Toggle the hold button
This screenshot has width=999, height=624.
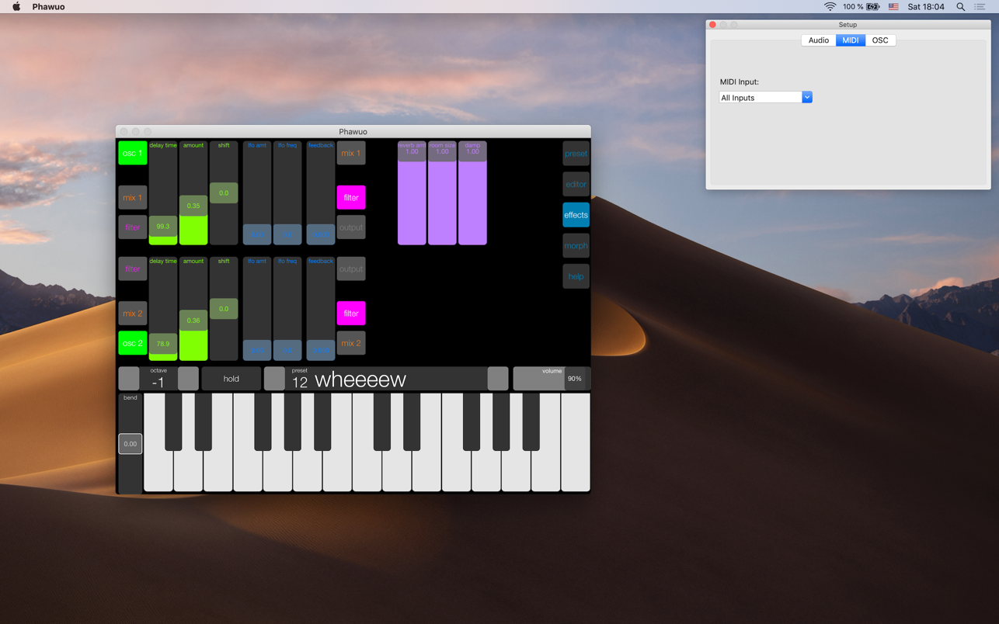[231, 379]
